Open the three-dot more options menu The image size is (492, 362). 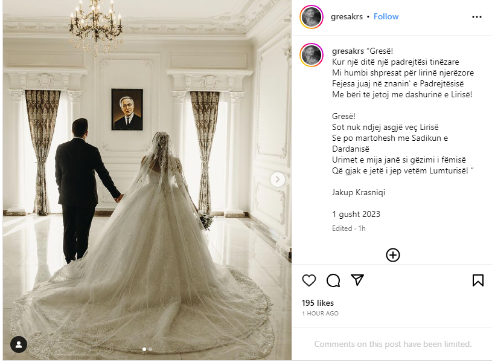(477, 17)
